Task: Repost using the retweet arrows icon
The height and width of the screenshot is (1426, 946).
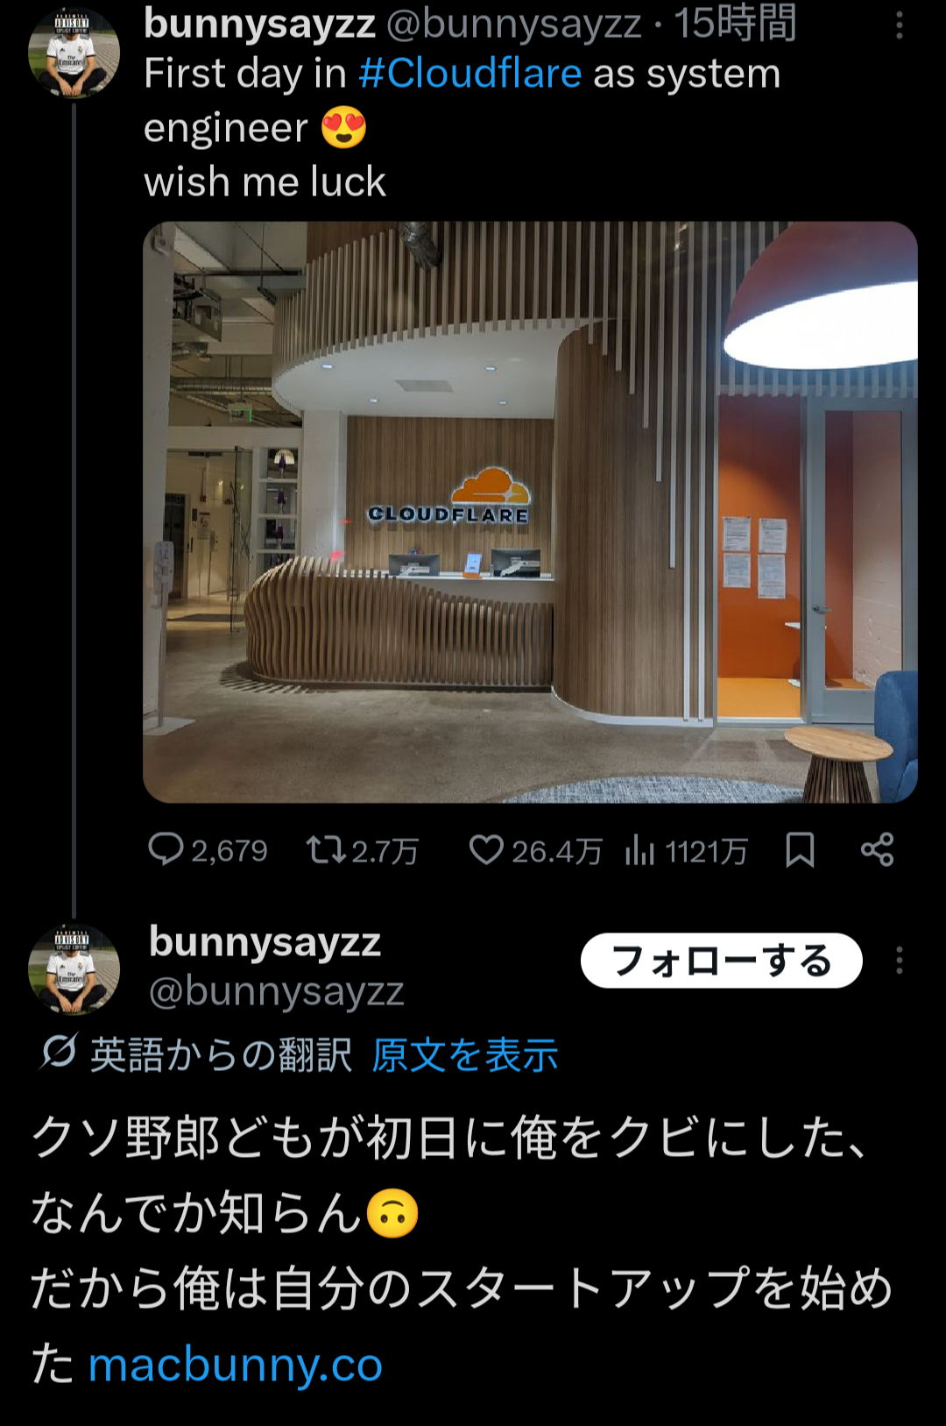Action: [x=325, y=849]
